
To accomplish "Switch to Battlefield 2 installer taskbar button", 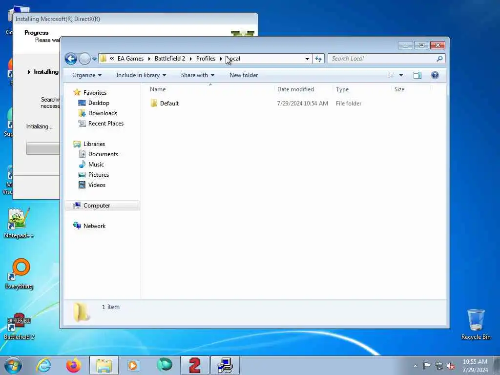I will pos(194,365).
